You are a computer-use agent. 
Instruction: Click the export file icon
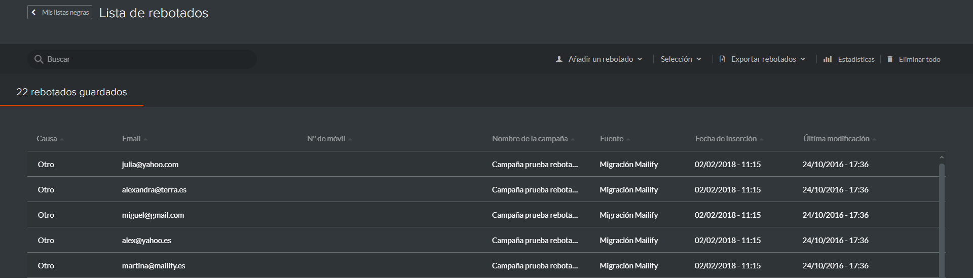point(722,59)
